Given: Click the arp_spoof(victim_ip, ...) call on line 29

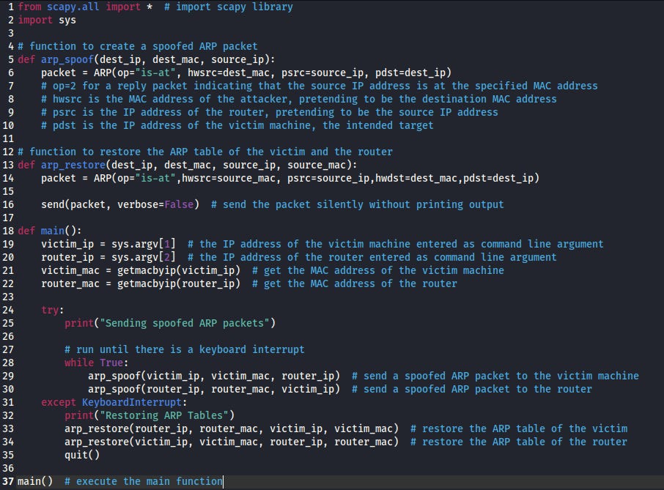Looking at the screenshot, I should click(x=214, y=376).
